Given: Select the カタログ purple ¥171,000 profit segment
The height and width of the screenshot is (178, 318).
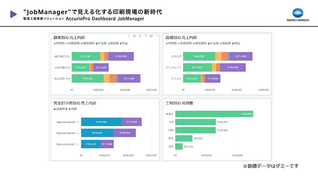Looking at the screenshot, I should (241, 56).
